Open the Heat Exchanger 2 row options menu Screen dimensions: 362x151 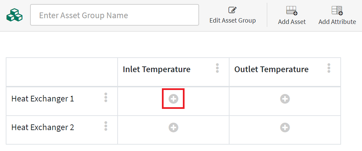(106, 126)
